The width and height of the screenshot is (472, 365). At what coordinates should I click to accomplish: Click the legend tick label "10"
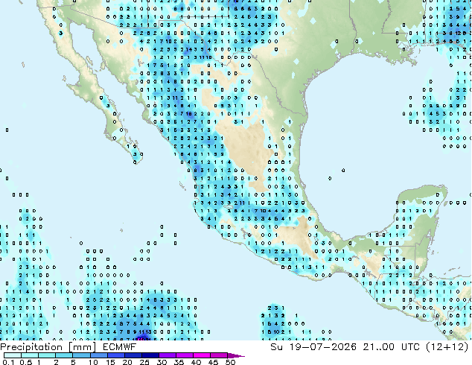point(93,362)
